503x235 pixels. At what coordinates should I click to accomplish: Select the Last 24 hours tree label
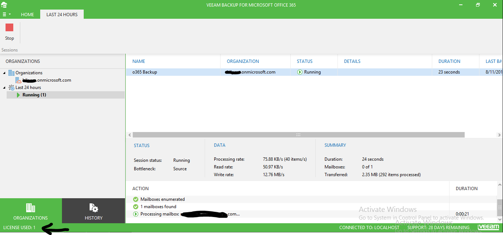28,88
